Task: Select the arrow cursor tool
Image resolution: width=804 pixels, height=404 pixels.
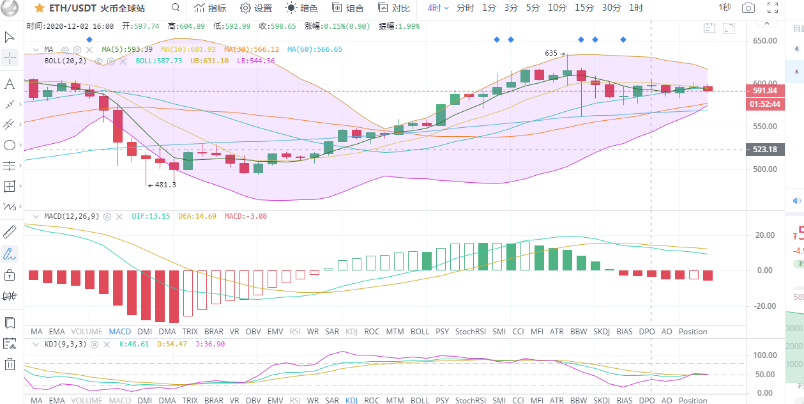Action: click(x=10, y=37)
